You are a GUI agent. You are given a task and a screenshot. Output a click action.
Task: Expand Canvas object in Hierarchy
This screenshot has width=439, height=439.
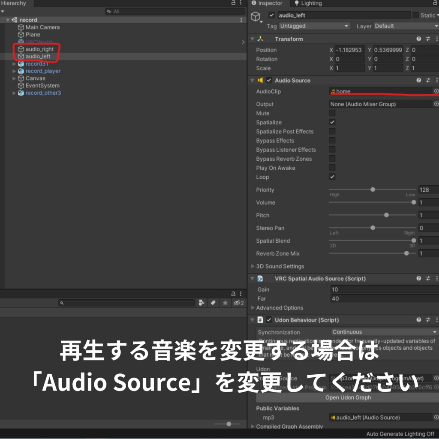[x=14, y=78]
